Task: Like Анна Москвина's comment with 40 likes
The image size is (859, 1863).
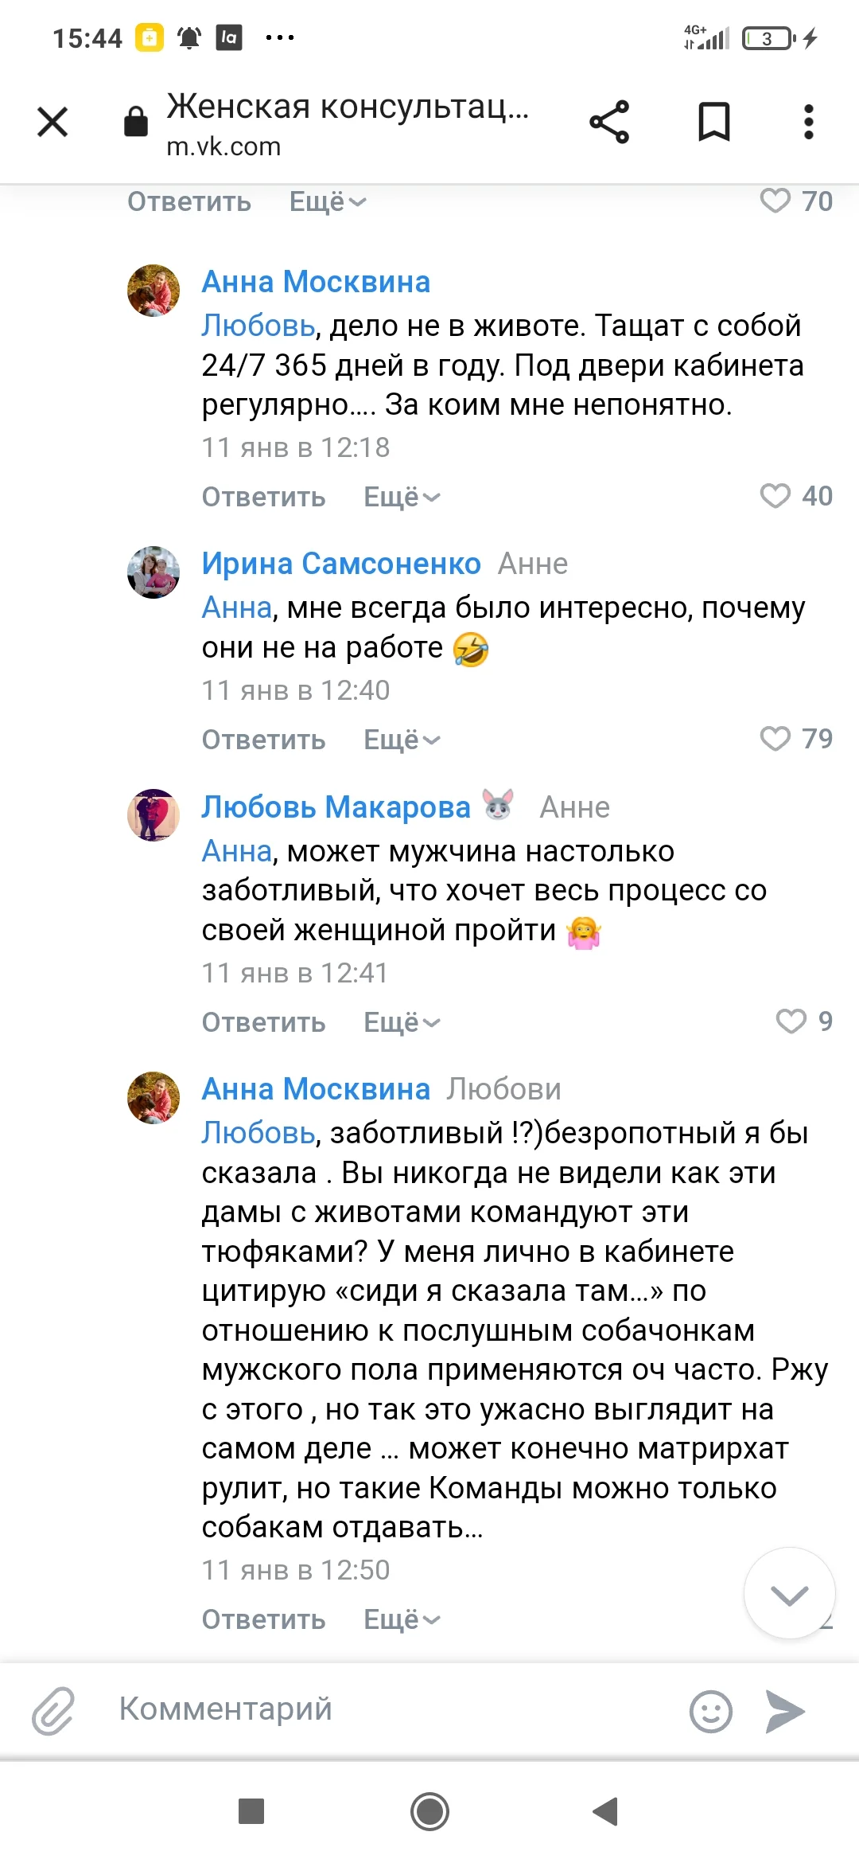Action: (x=775, y=496)
